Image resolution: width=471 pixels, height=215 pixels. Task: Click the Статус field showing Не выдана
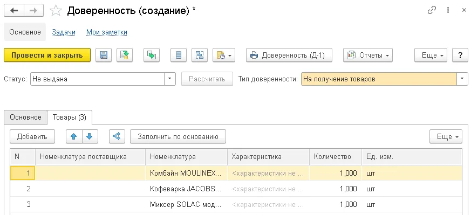pos(97,79)
